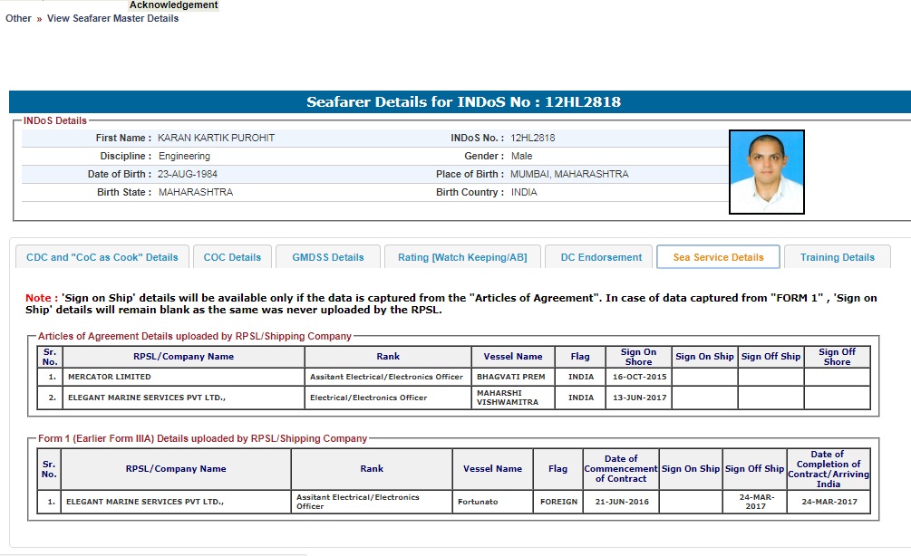911x556 pixels.
Task: Select the Sea Service Details tab
Action: click(718, 257)
